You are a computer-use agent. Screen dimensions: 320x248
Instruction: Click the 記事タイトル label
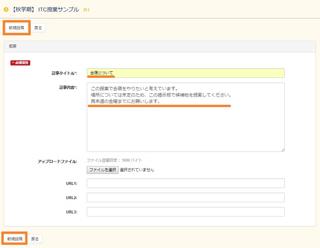pyautogui.click(x=64, y=73)
